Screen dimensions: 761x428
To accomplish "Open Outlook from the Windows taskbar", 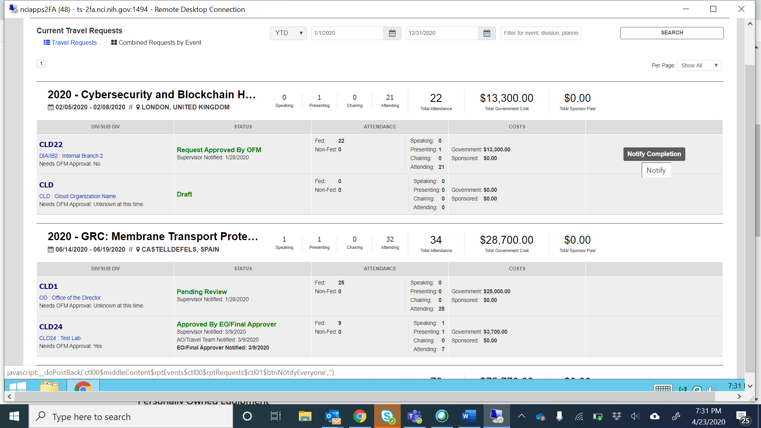I will (x=333, y=416).
